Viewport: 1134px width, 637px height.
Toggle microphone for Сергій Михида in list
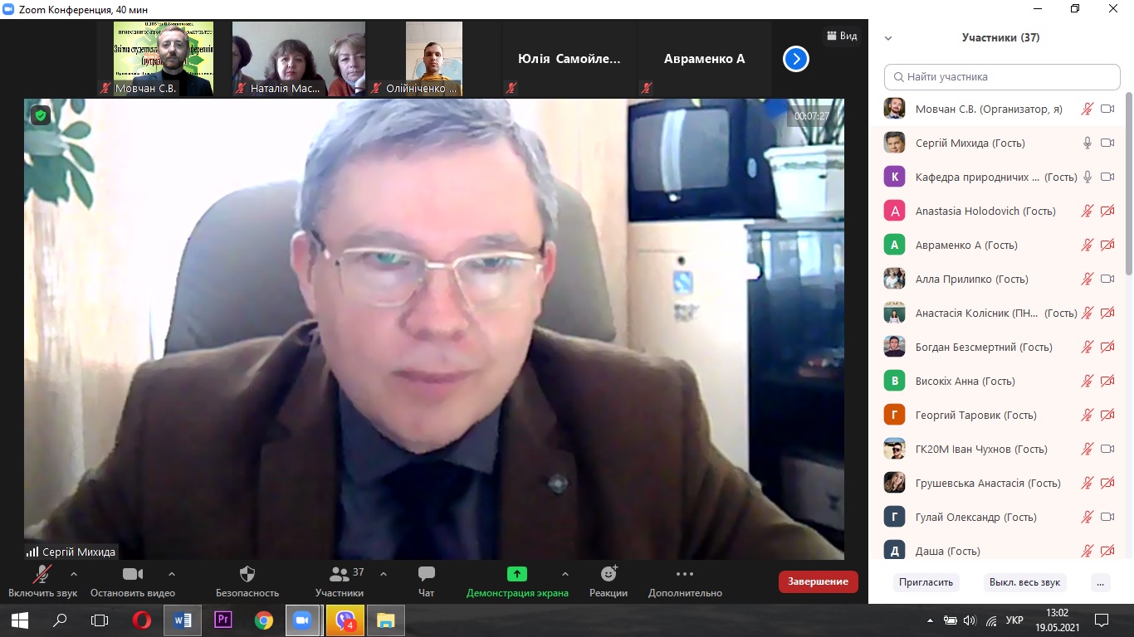1087,143
